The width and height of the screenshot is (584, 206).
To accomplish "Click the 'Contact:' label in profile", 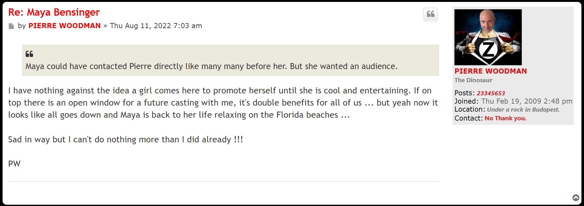I will (468, 118).
